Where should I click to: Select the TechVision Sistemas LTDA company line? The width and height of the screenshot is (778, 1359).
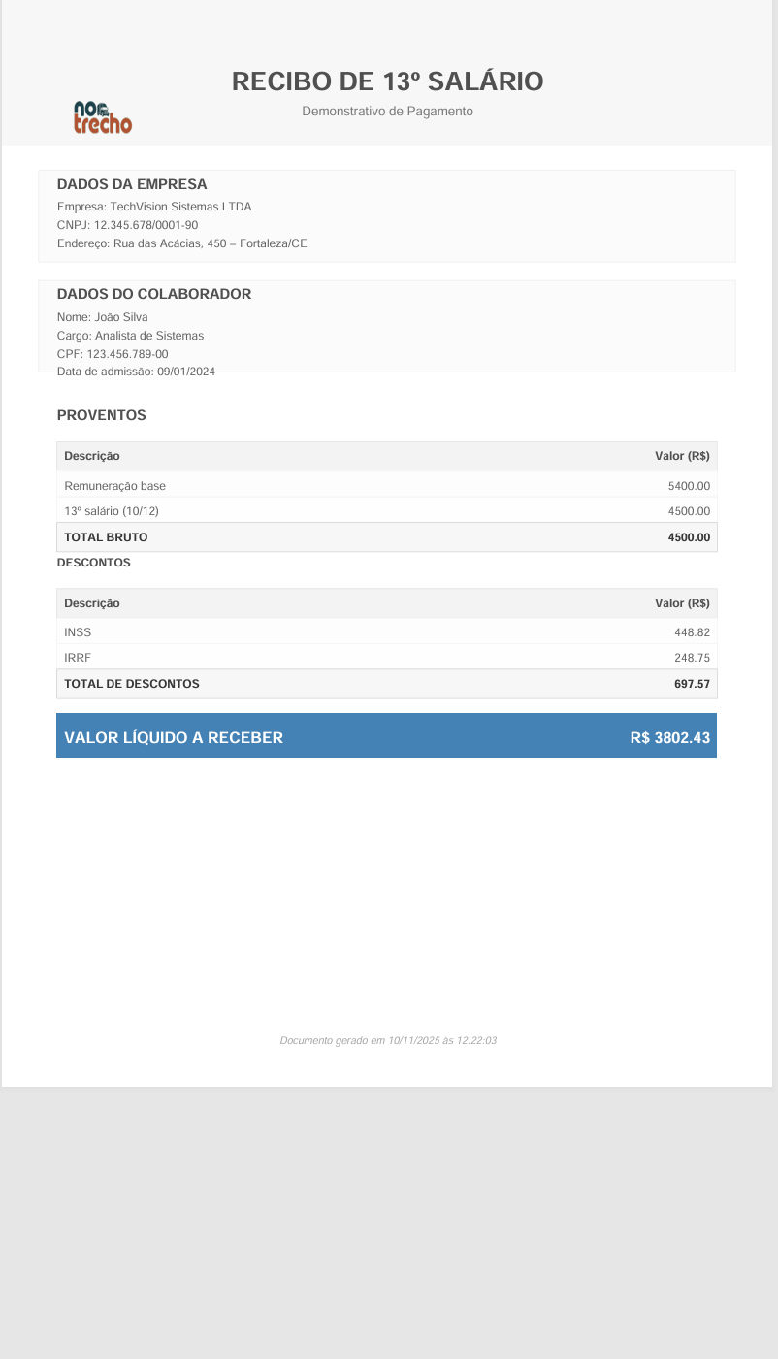click(154, 207)
